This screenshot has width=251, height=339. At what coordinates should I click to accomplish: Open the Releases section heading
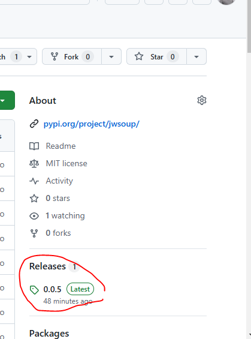coord(47,266)
